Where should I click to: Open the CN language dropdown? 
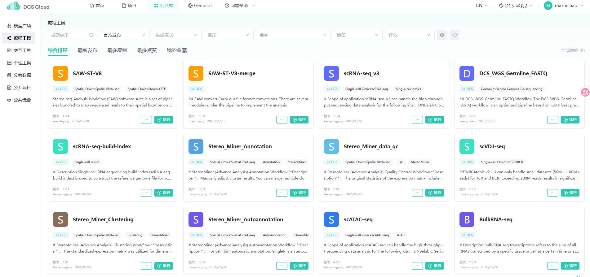(482, 6)
